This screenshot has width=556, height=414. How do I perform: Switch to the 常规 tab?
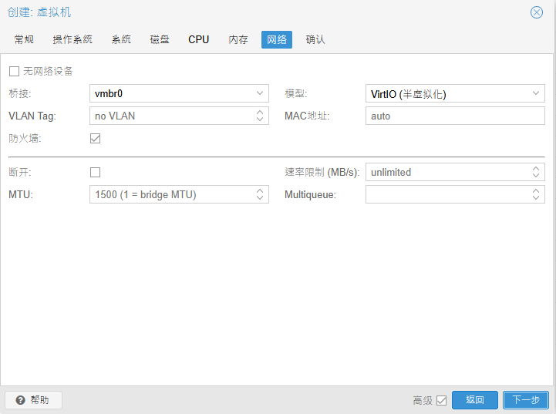[25, 39]
